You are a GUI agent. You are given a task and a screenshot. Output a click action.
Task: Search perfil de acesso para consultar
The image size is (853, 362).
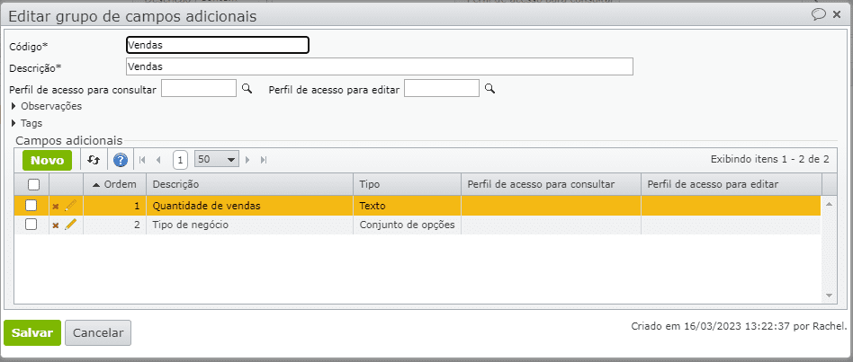[246, 88]
